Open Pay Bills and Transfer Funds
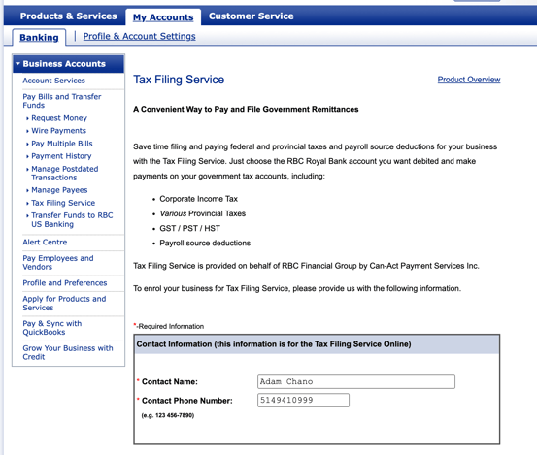 [62, 101]
